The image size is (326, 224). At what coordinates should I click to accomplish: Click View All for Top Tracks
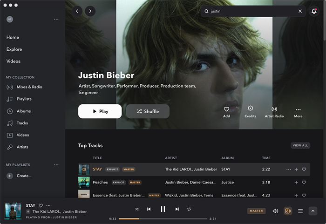300,145
